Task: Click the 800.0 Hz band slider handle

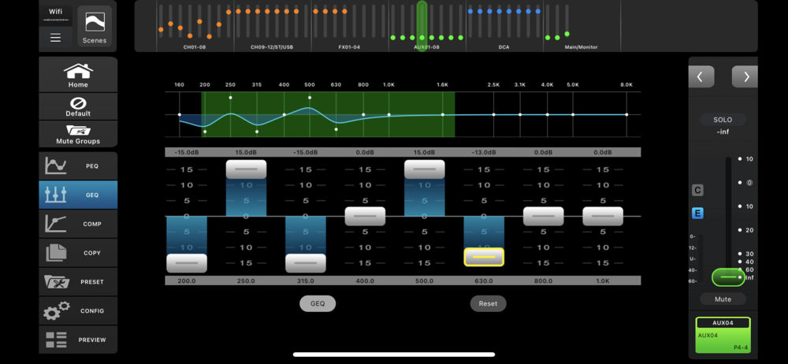Action: click(543, 216)
